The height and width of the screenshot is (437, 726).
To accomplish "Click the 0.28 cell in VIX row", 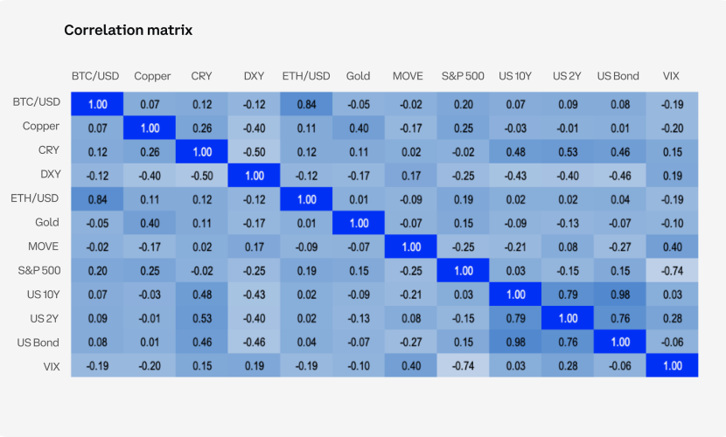I will (x=567, y=366).
